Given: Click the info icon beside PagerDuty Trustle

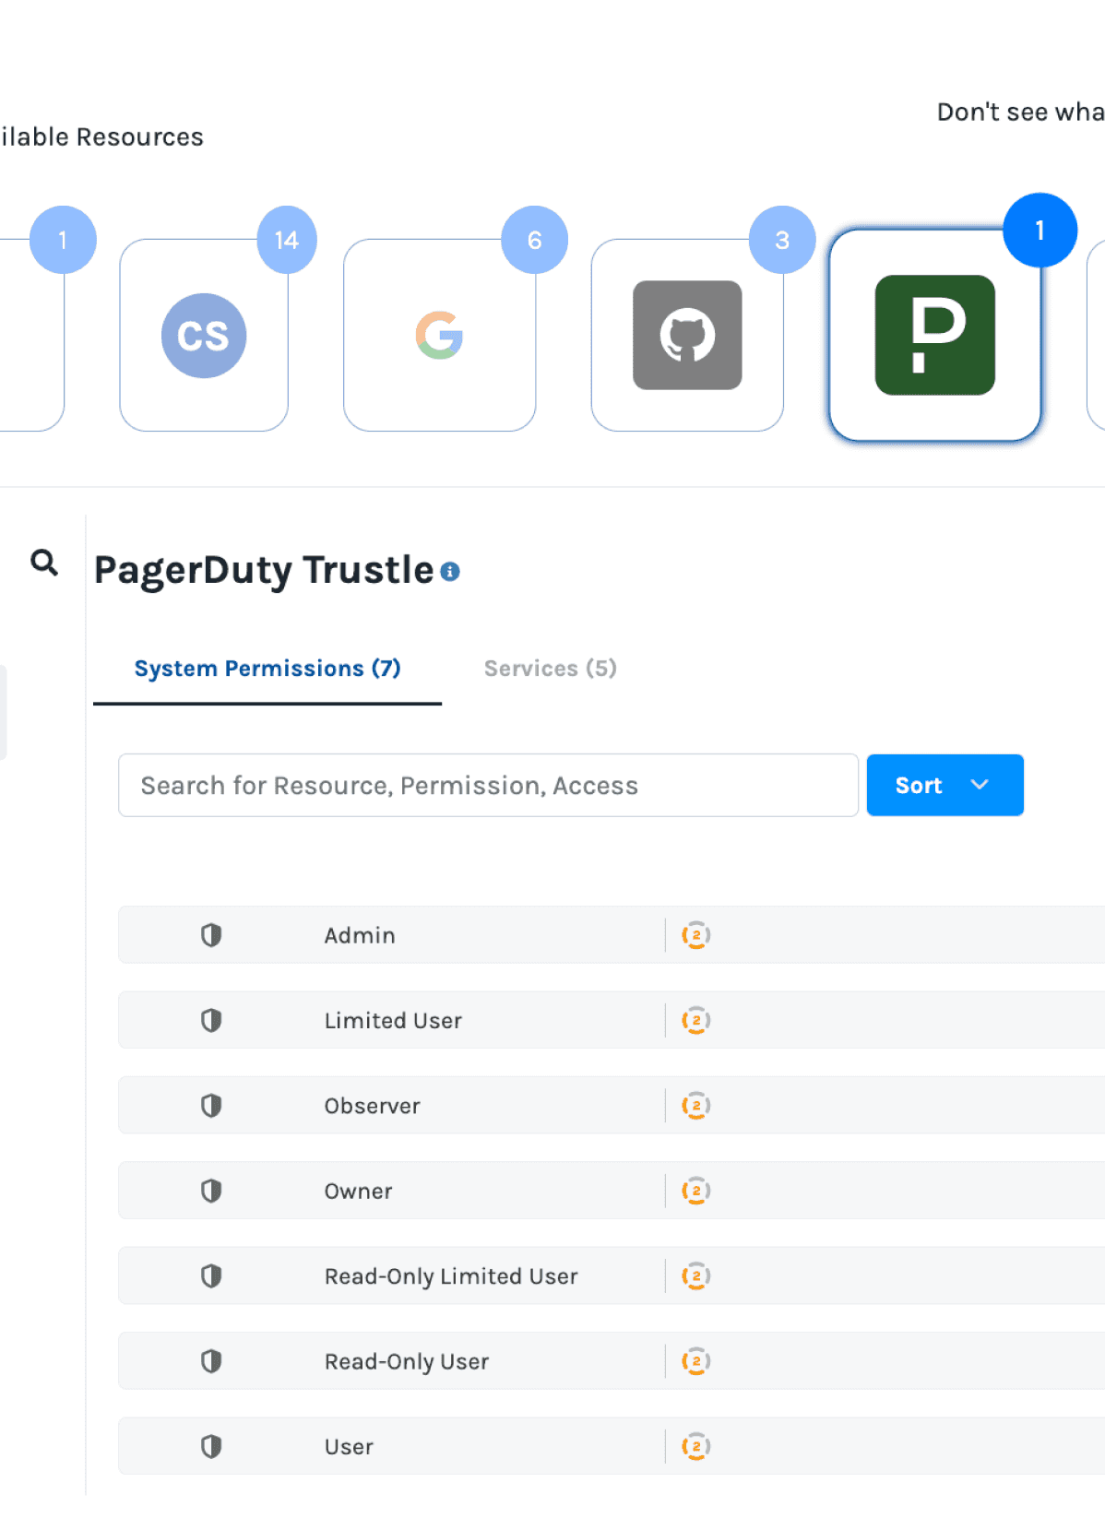Looking at the screenshot, I should pos(450,572).
